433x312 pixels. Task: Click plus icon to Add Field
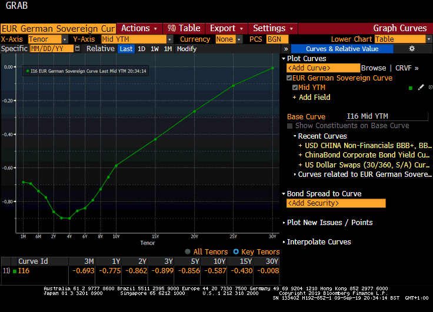[294, 98]
